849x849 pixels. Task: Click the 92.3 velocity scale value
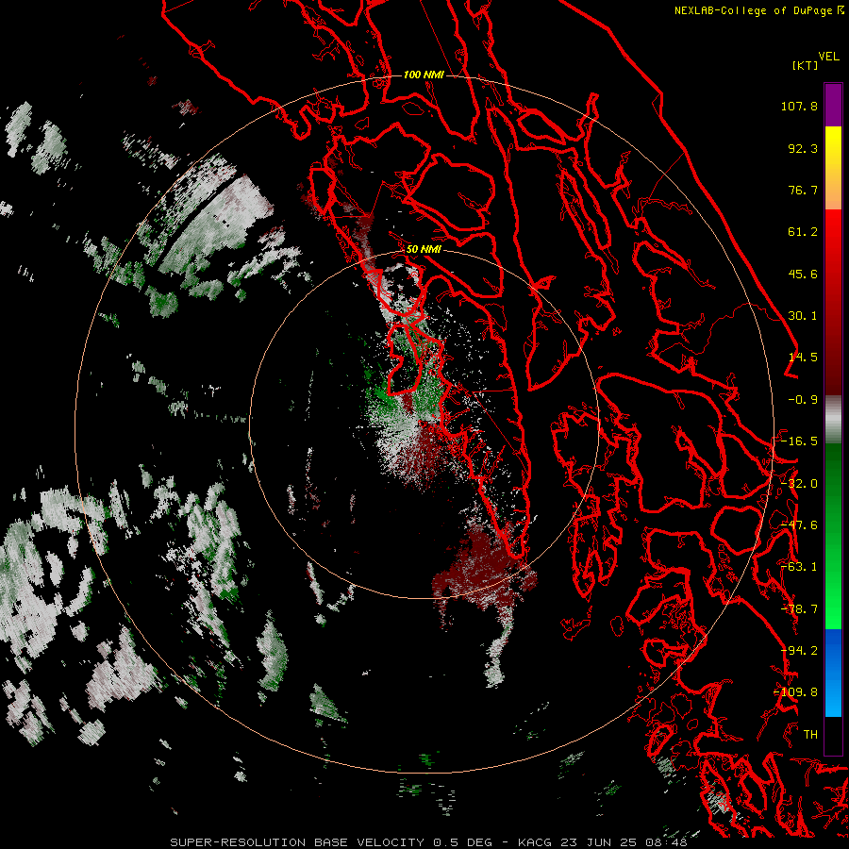803,148
